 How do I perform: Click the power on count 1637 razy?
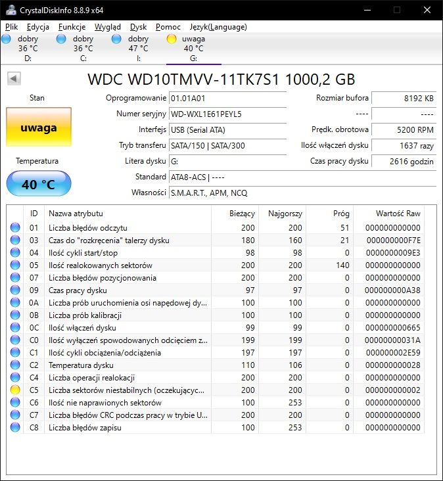click(404, 146)
